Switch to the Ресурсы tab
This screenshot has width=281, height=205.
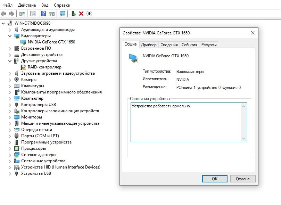pyautogui.click(x=209, y=45)
